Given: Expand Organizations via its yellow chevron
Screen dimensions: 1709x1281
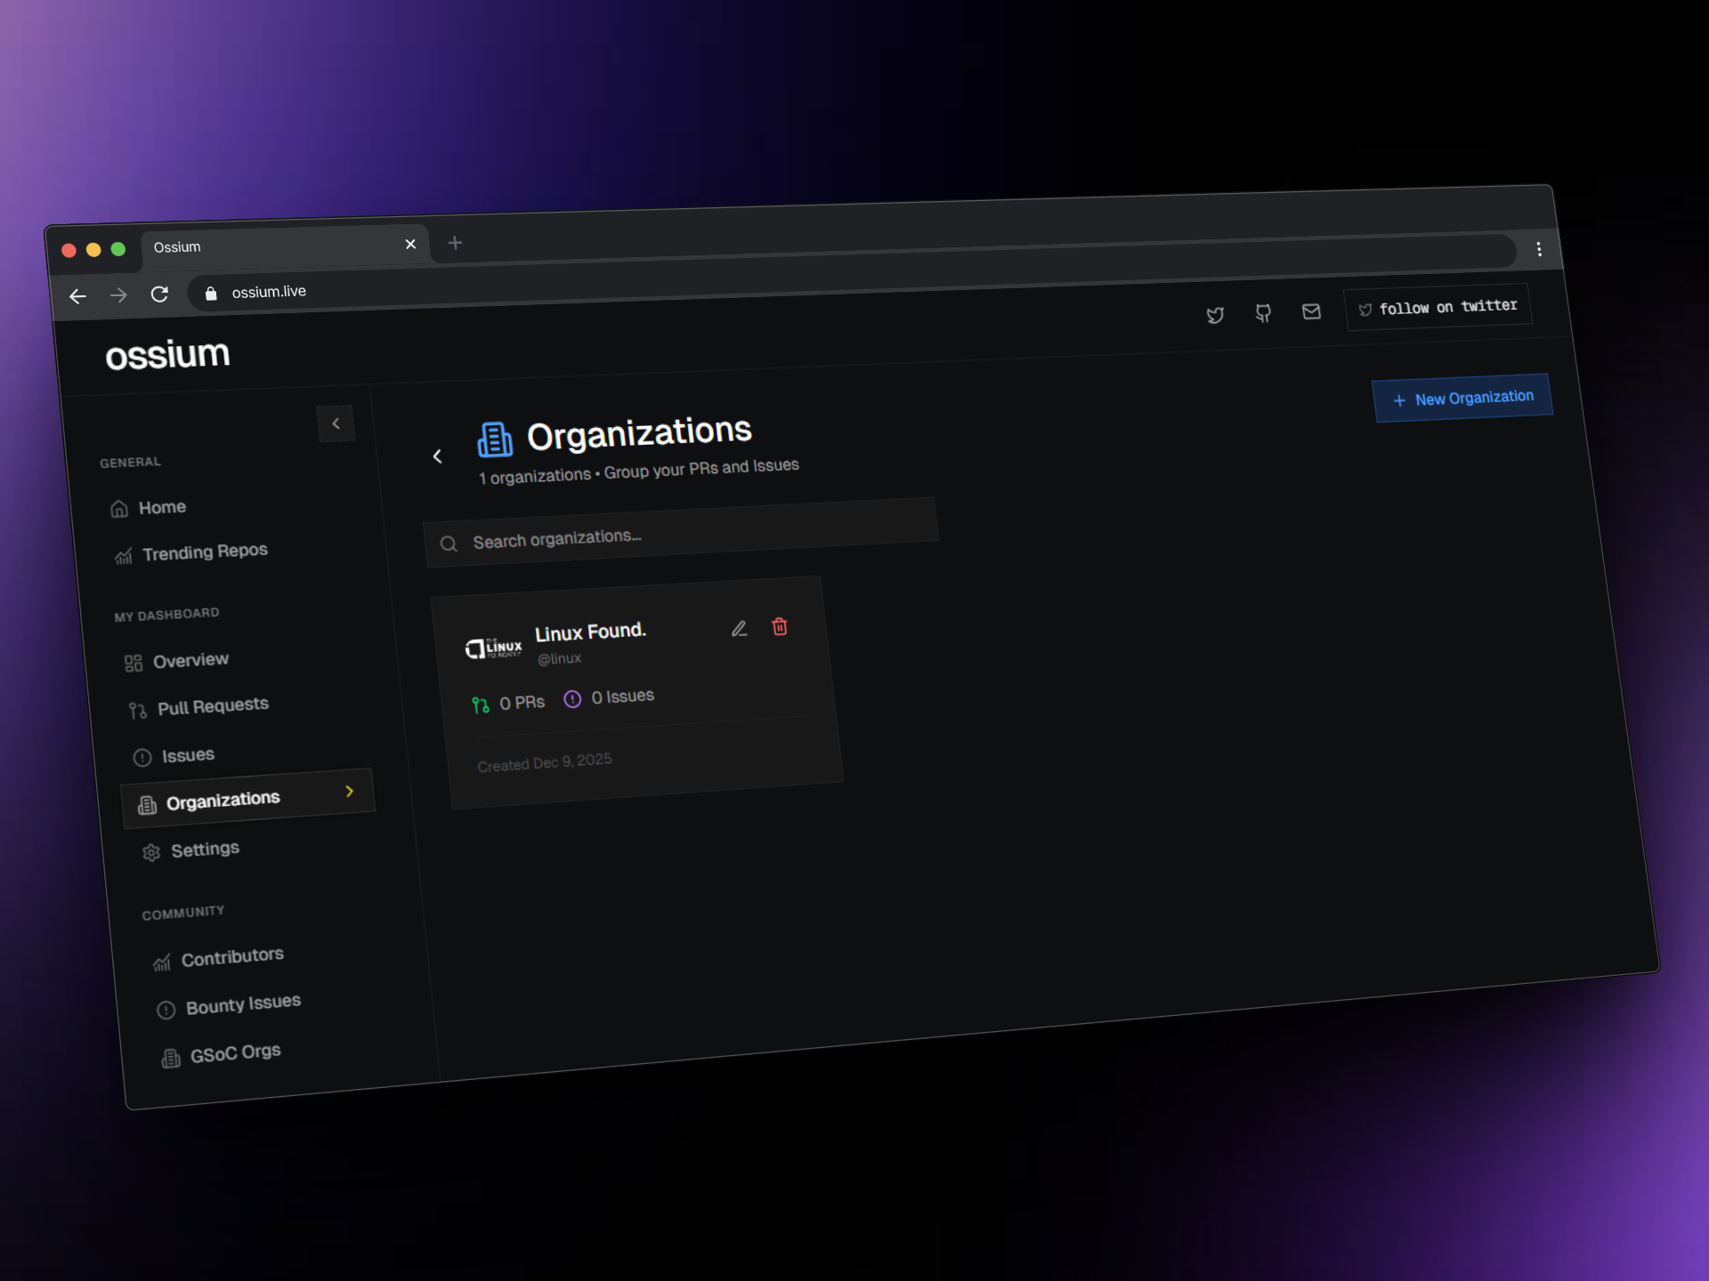Looking at the screenshot, I should (x=350, y=791).
